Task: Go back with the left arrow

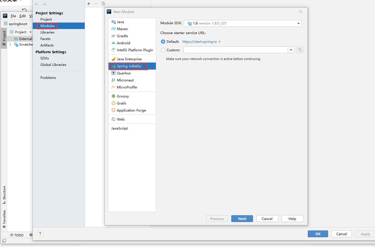Action: [x=37, y=4]
